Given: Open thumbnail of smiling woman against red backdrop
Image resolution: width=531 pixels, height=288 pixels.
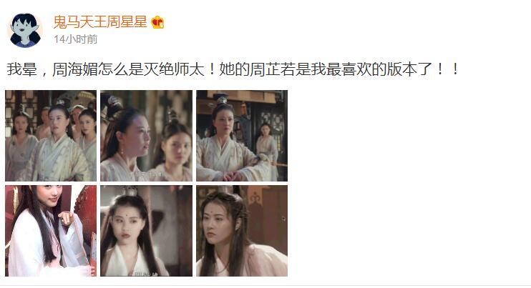Looking at the screenshot, I should pyautogui.click(x=51, y=231).
